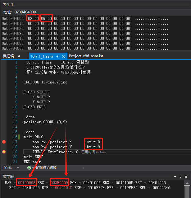This screenshot has width=191, height=198.
Task: Click the memory address input field
Action: pos(102,12)
